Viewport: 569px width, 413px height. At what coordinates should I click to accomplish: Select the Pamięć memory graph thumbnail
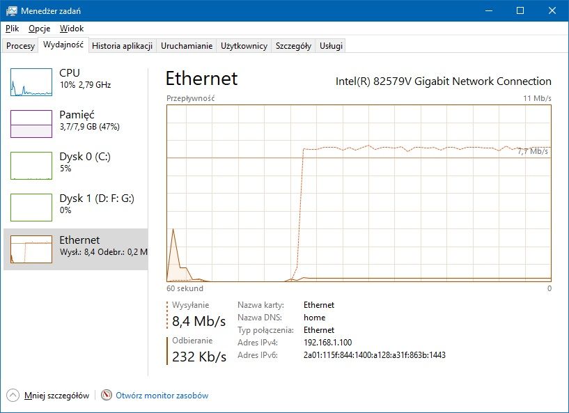click(x=31, y=124)
